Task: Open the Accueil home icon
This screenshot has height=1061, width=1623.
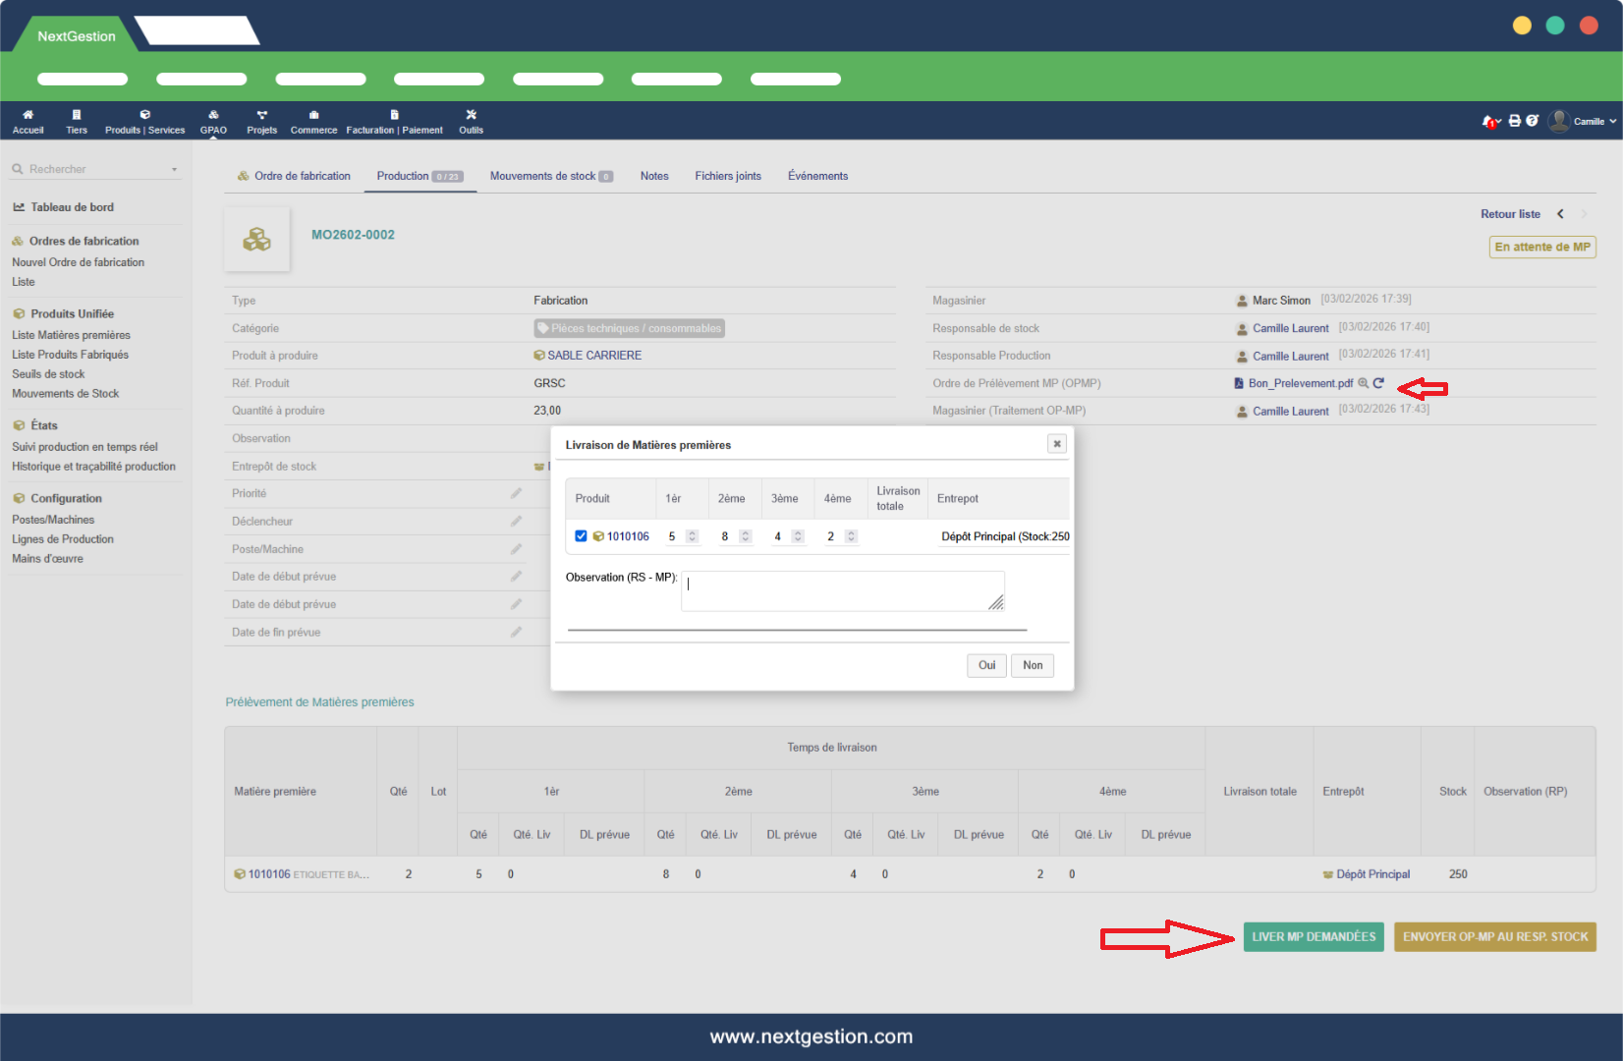Action: [28, 120]
